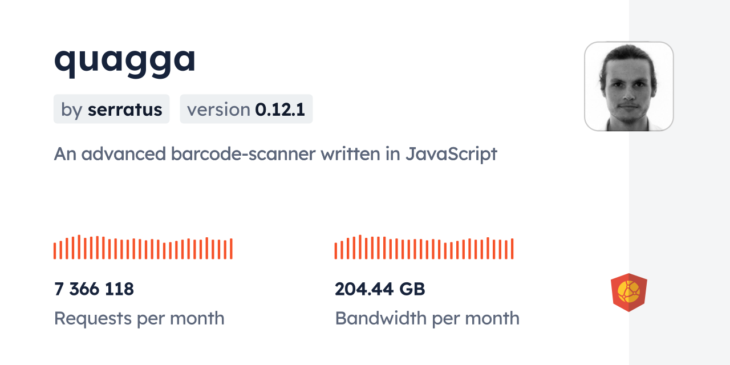Select the 'by serratus' author badge
Viewport: 730px width, 365px height.
111,109
